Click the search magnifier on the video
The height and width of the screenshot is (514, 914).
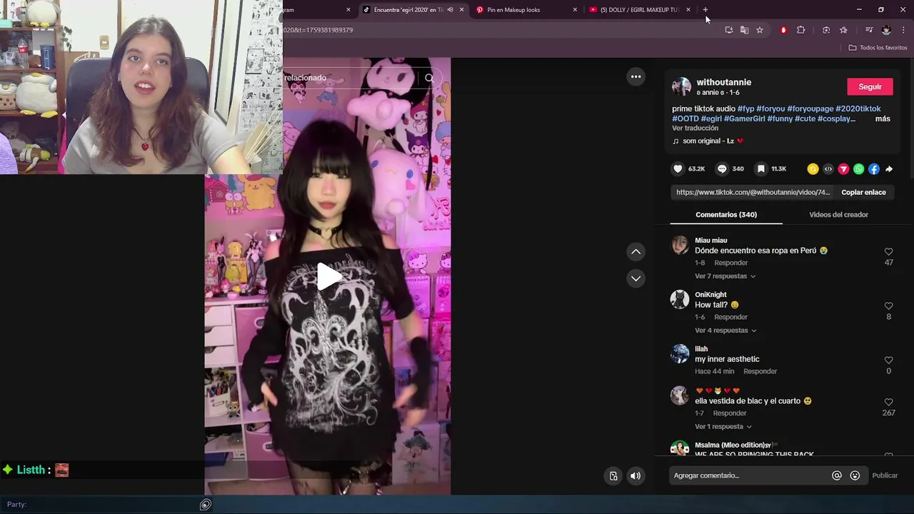429,78
